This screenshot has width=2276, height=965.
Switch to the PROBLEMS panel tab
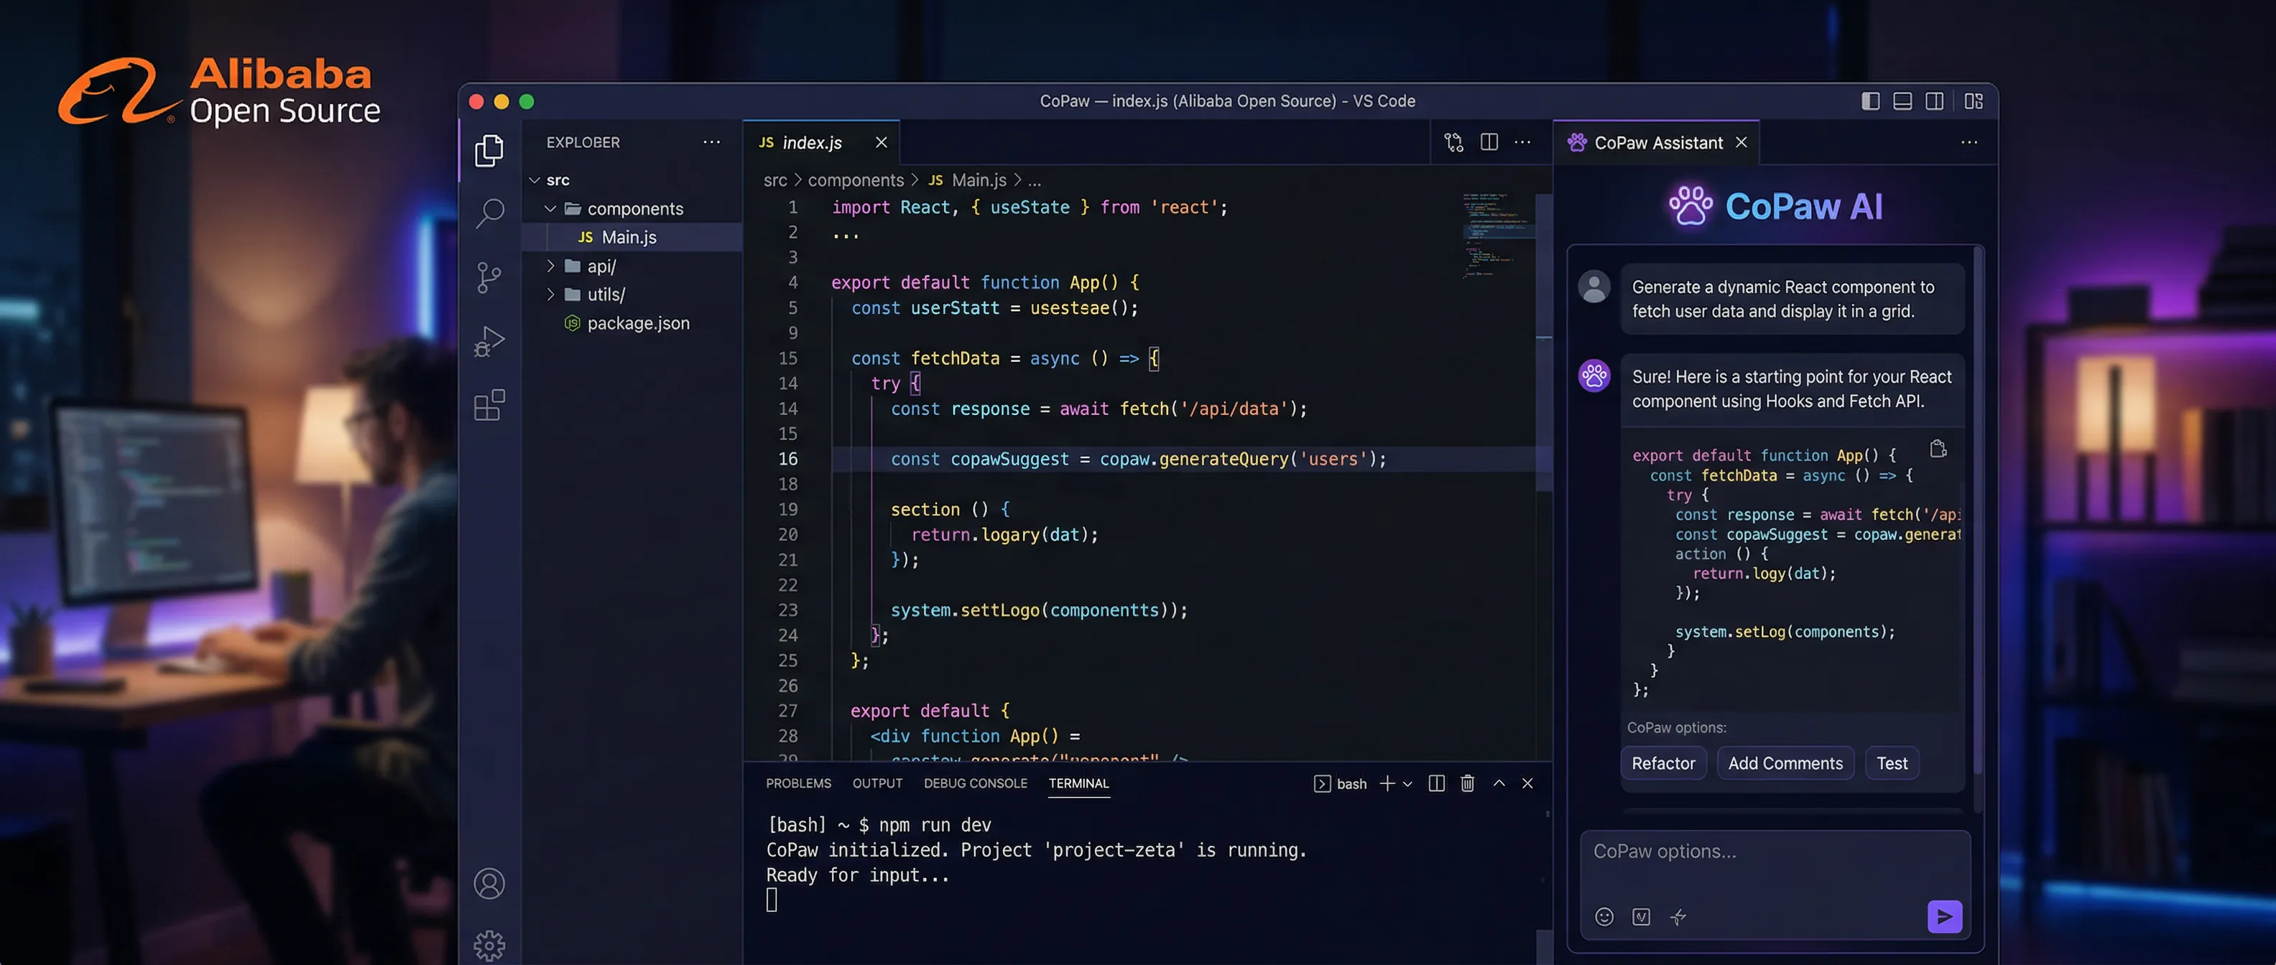pos(798,783)
